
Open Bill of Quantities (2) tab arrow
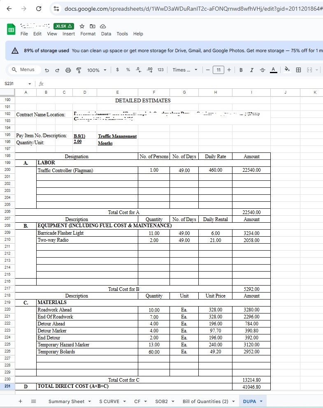tap(233, 401)
